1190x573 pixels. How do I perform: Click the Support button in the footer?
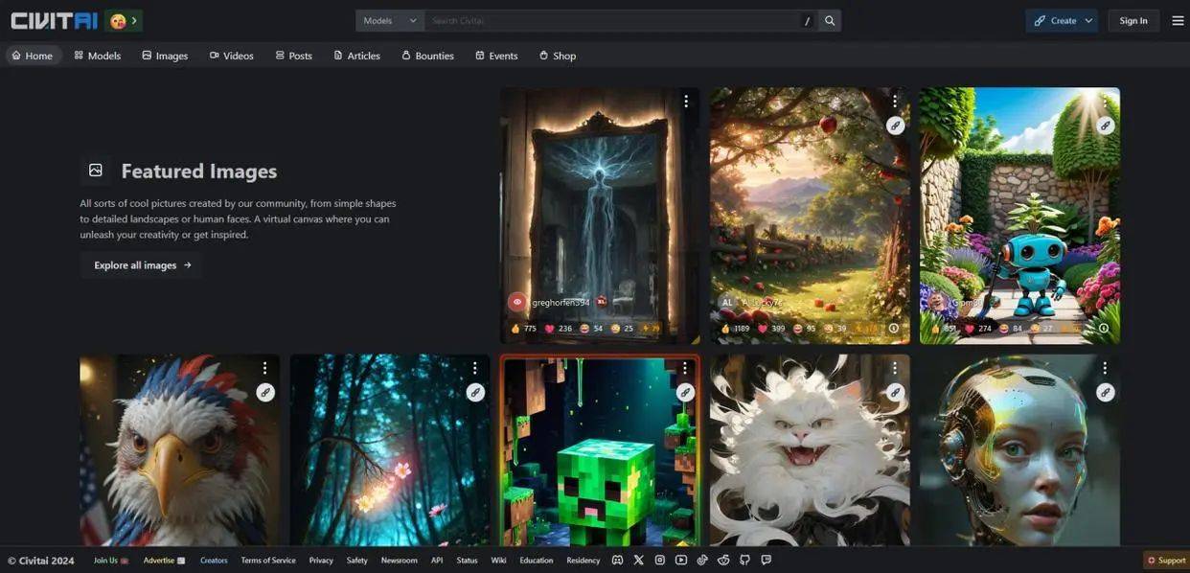[1165, 561]
